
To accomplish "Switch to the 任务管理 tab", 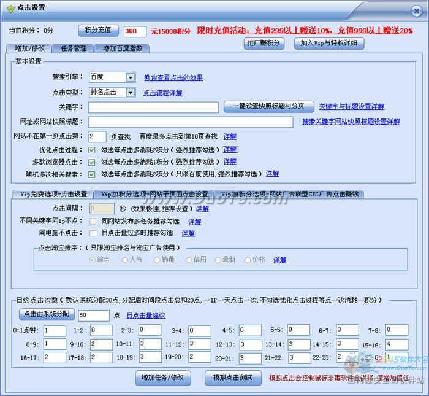I will (x=73, y=49).
